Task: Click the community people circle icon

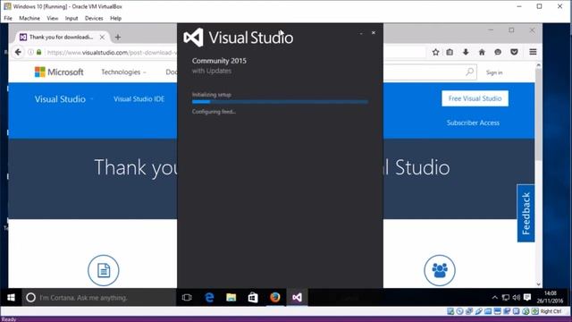Action: 440,270
